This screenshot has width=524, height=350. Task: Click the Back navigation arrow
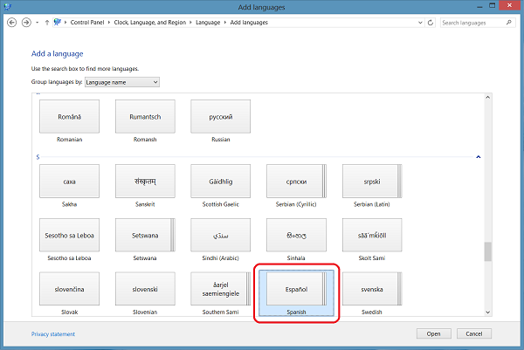11,23
